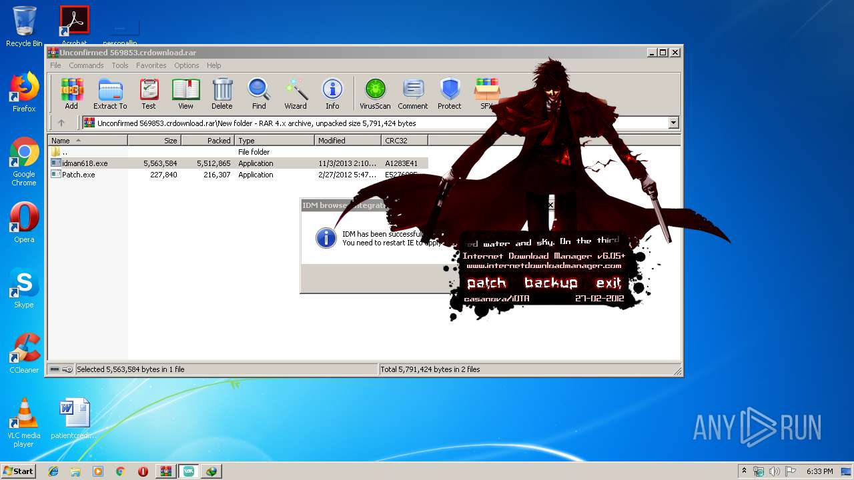Sort by the Name column header
The image size is (854, 480).
pos(87,141)
